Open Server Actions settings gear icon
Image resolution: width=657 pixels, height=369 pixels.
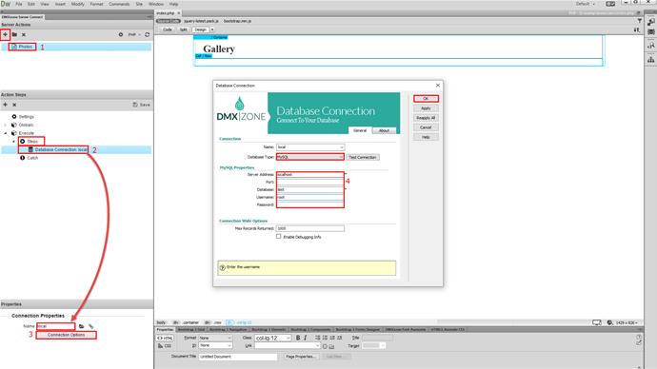pyautogui.click(x=121, y=35)
